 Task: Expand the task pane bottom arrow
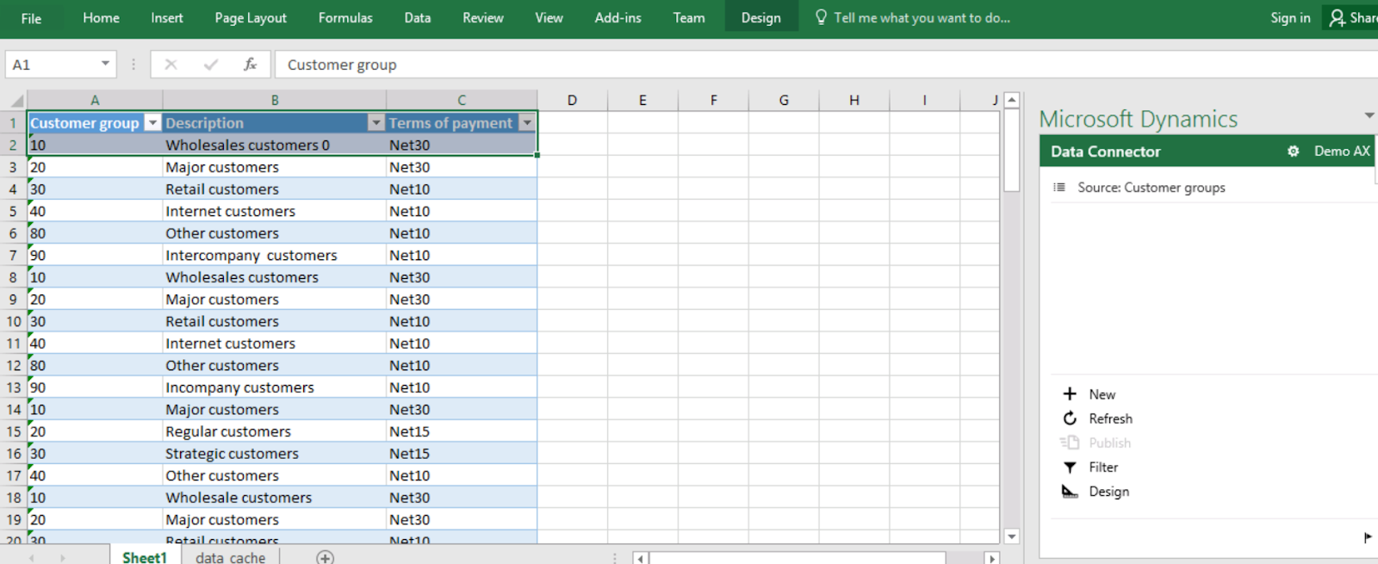[1368, 537]
